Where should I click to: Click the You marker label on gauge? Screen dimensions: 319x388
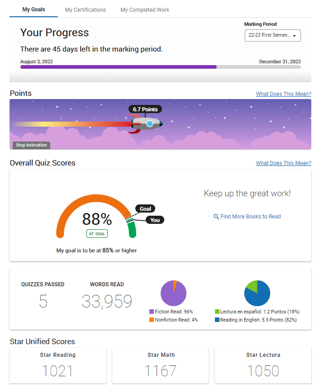pyautogui.click(x=155, y=220)
